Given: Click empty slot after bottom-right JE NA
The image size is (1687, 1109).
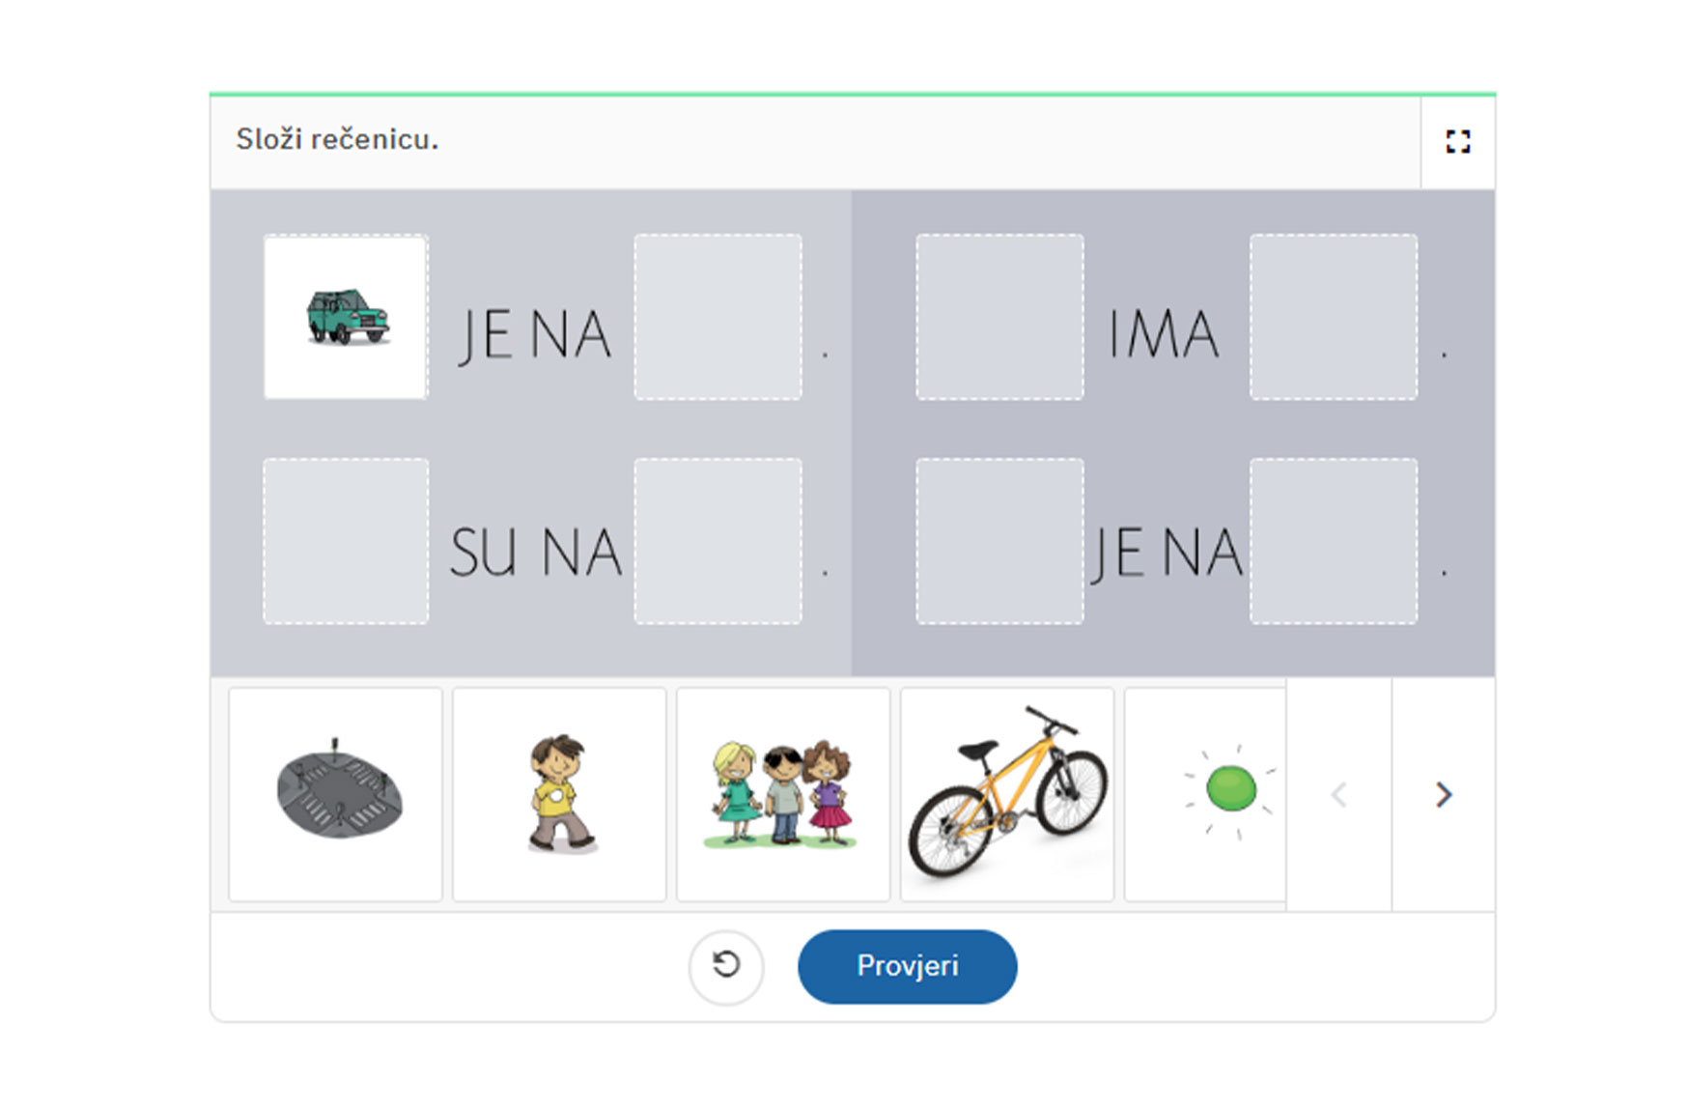Looking at the screenshot, I should [1334, 541].
